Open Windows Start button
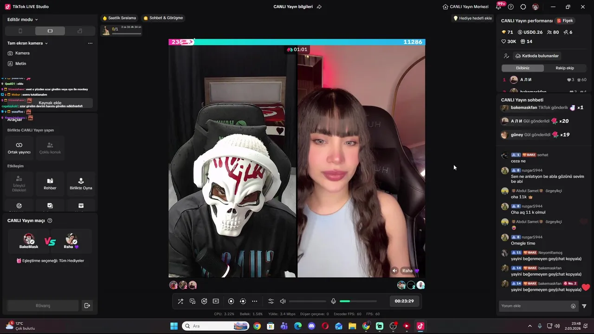Viewport: 594px width, 334px height. (174, 326)
